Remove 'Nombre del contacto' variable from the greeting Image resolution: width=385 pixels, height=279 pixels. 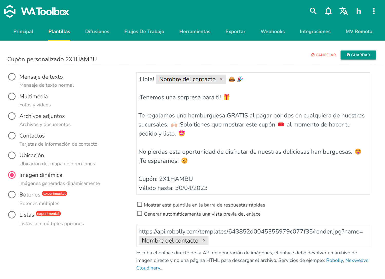coord(221,79)
